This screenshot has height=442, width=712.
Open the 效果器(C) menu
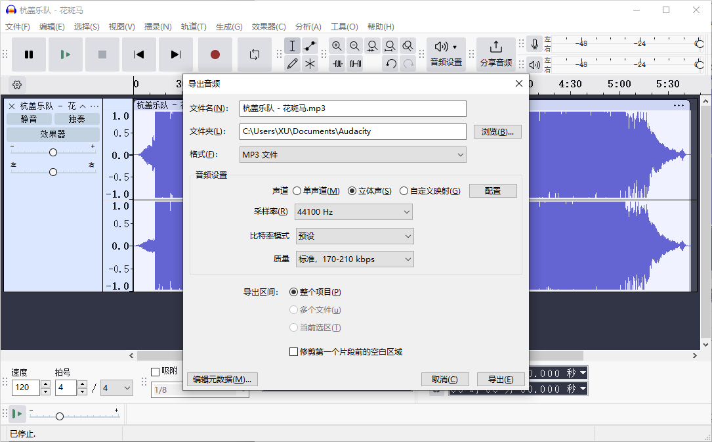[268, 27]
